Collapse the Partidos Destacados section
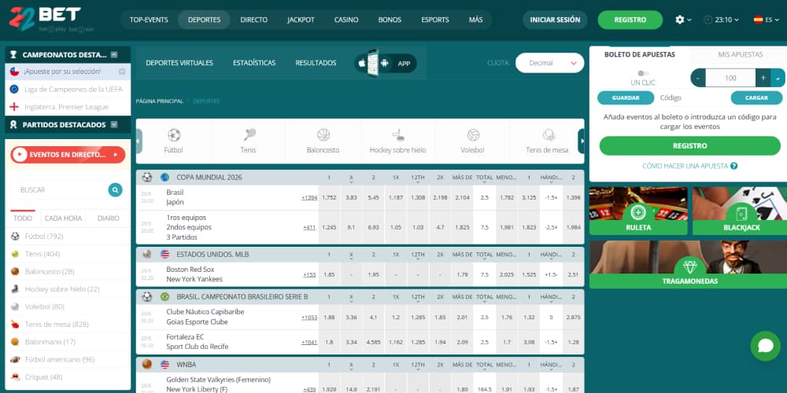Image resolution: width=787 pixels, height=393 pixels. click(114, 125)
